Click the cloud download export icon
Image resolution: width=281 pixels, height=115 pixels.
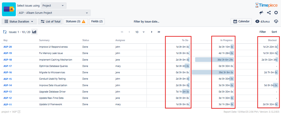pyautogui.click(x=276, y=21)
